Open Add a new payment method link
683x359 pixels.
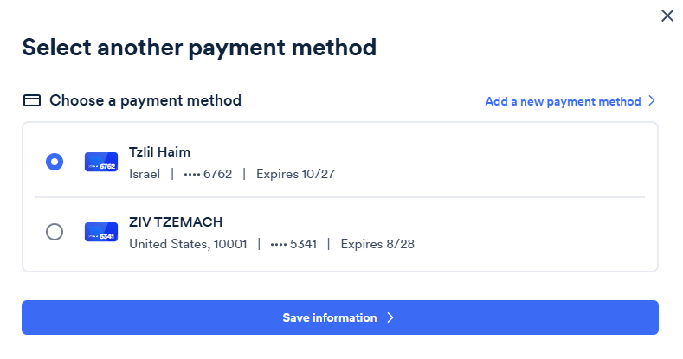coord(563,101)
